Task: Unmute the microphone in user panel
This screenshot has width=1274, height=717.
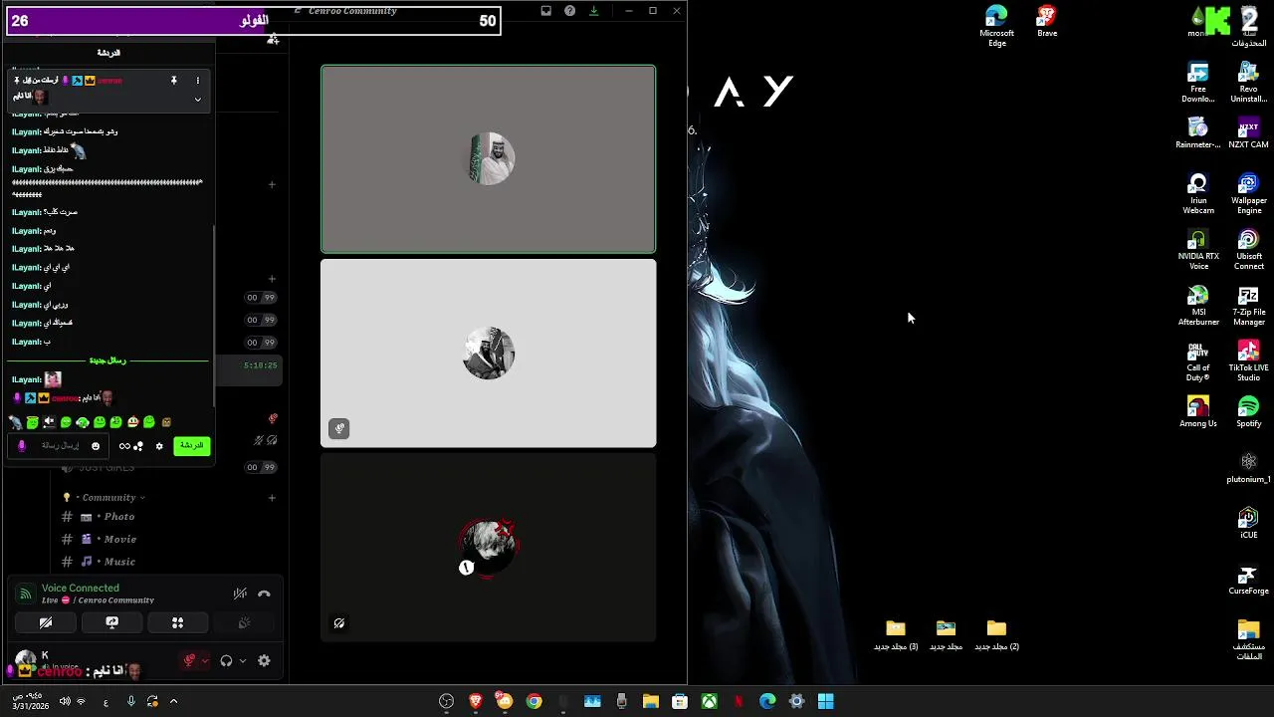Action: point(190,660)
